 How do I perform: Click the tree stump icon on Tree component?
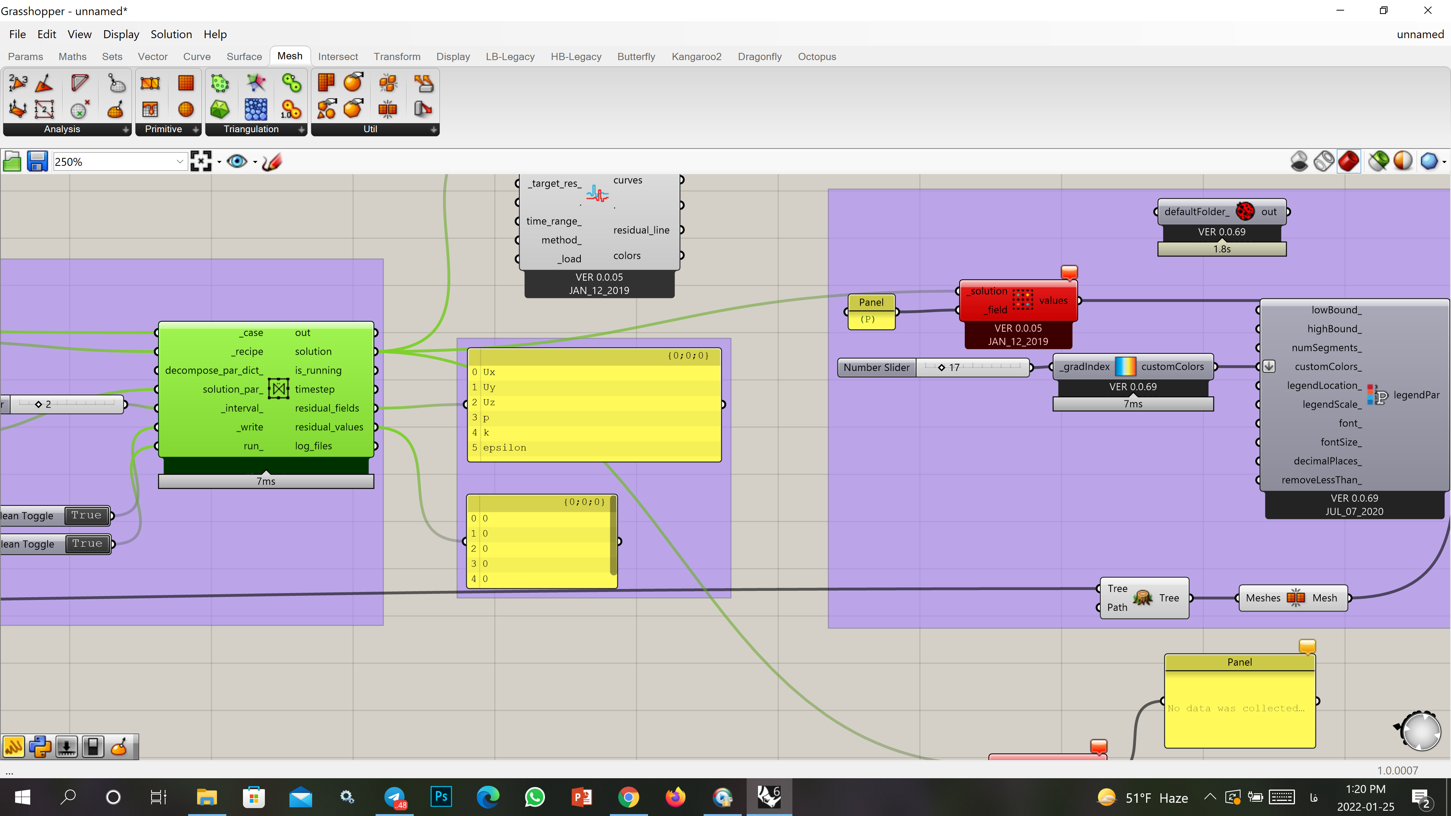pos(1142,598)
